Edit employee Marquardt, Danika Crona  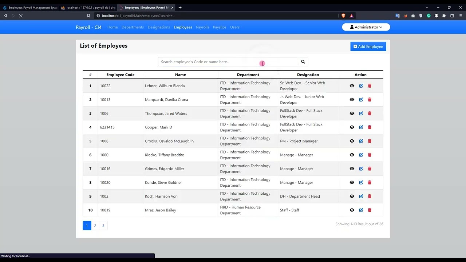tap(361, 100)
